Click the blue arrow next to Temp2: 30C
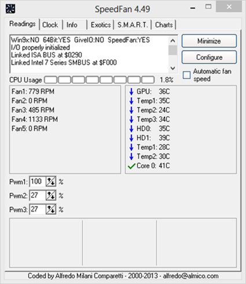The width and height of the screenshot is (246, 284). click(x=131, y=156)
